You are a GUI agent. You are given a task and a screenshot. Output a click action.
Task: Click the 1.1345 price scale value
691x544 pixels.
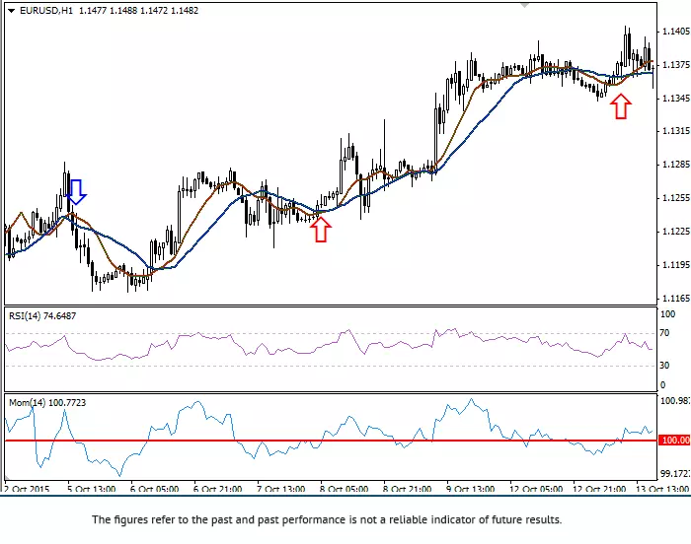pyautogui.click(x=676, y=99)
